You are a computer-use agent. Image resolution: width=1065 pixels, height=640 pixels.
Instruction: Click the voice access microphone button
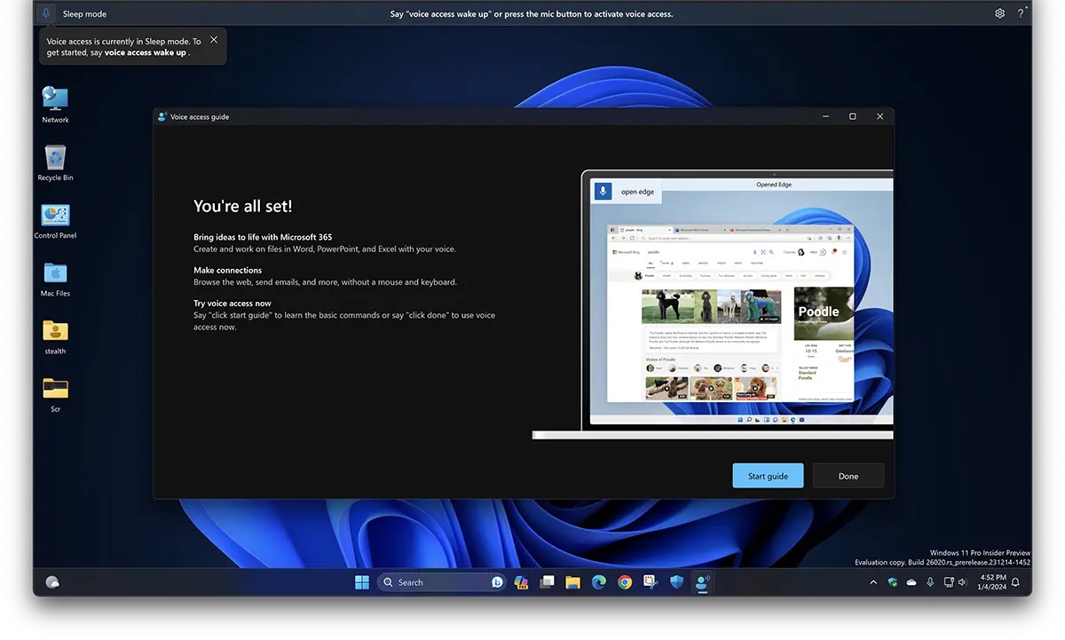pyautogui.click(x=46, y=13)
